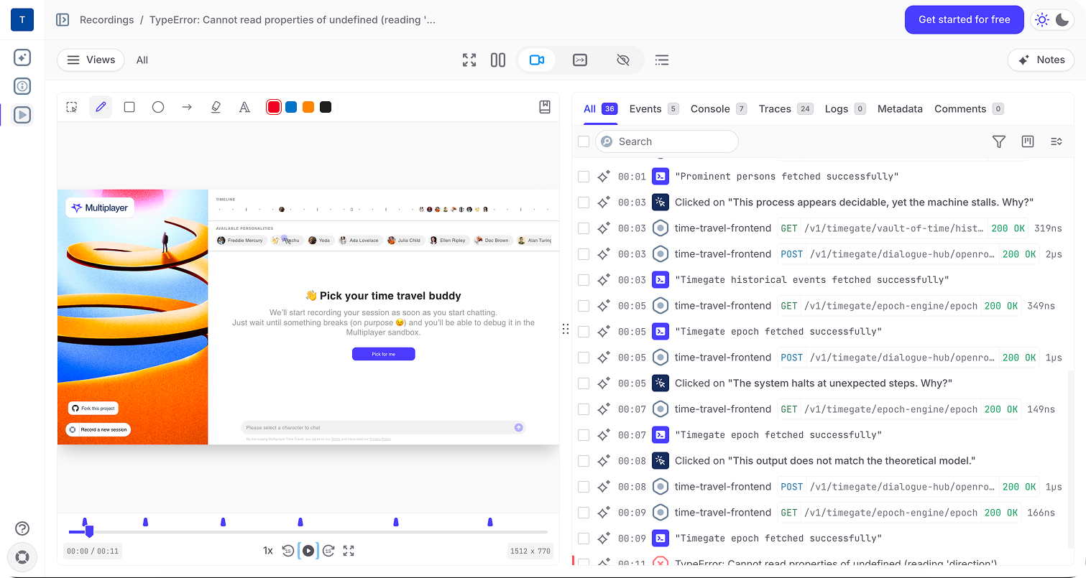Select the arrow drawing tool
The image size is (1086, 578).
[x=187, y=107]
